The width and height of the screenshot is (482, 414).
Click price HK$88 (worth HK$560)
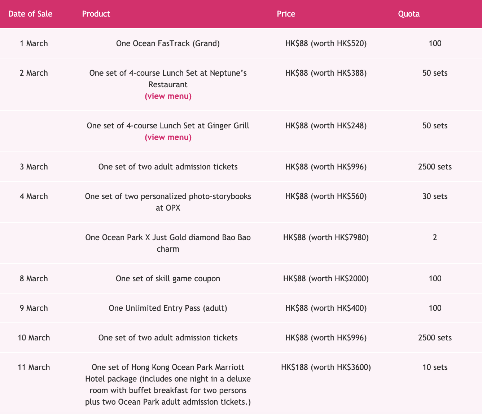pyautogui.click(x=326, y=196)
